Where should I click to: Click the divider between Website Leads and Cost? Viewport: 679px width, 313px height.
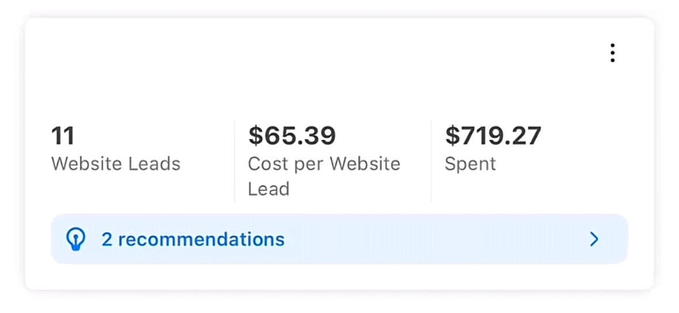234,161
